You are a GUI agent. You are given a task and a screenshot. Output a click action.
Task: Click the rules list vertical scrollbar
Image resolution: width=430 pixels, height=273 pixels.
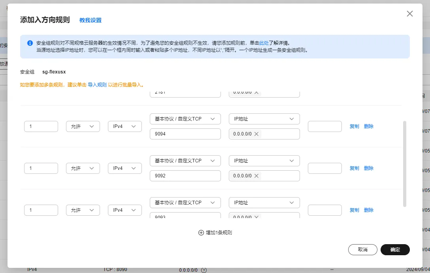click(x=404, y=164)
